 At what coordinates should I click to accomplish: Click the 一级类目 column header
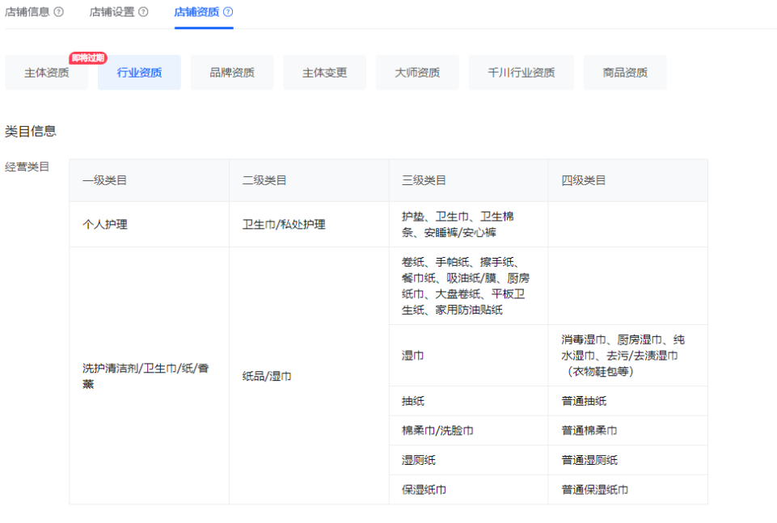coord(104,180)
